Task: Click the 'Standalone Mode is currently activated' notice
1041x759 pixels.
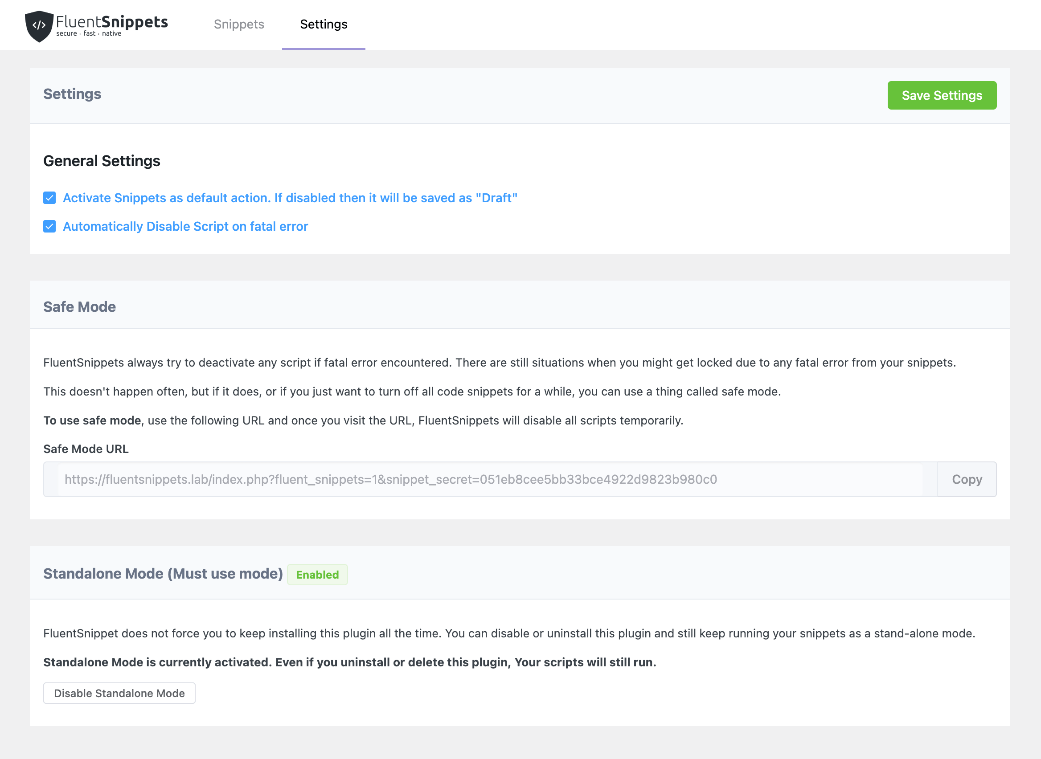Action: tap(350, 662)
